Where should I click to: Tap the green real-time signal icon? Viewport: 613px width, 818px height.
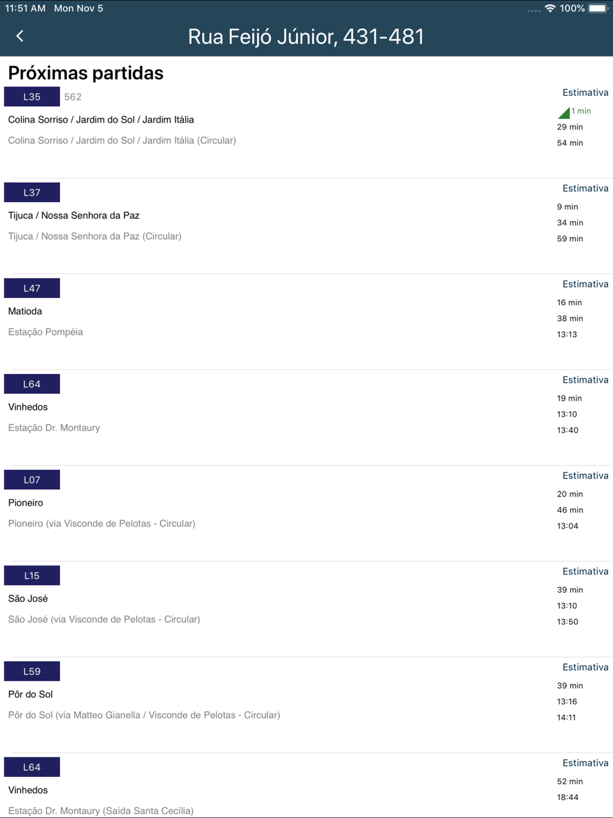coord(564,112)
